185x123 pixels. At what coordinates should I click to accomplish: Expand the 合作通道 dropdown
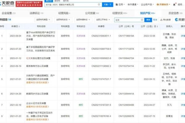(x=133, y=5)
